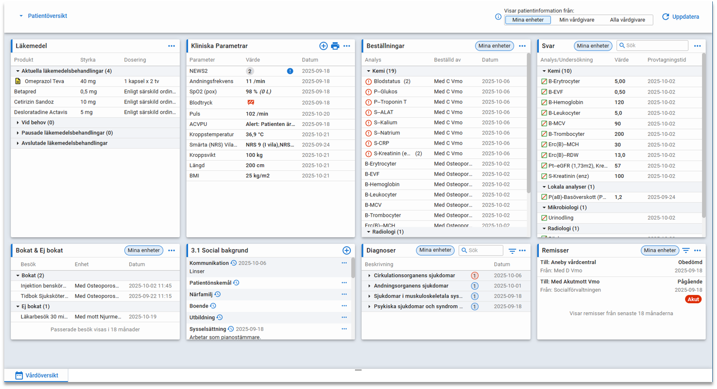Collapse the Kemi (19) group in Beställningar
Image resolution: width=717 pixels, height=389 pixels.
click(x=369, y=71)
